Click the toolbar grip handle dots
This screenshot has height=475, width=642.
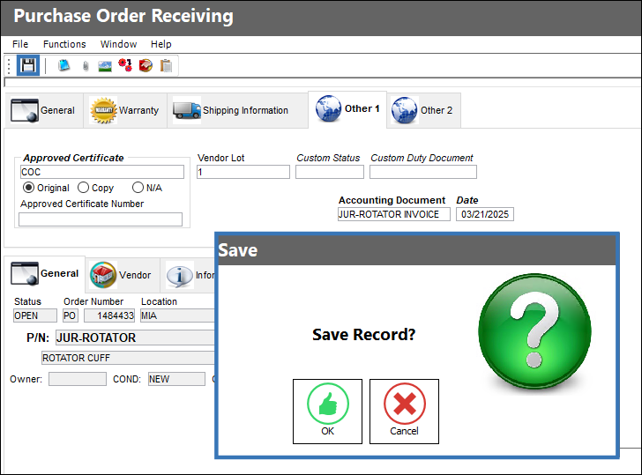click(x=9, y=66)
